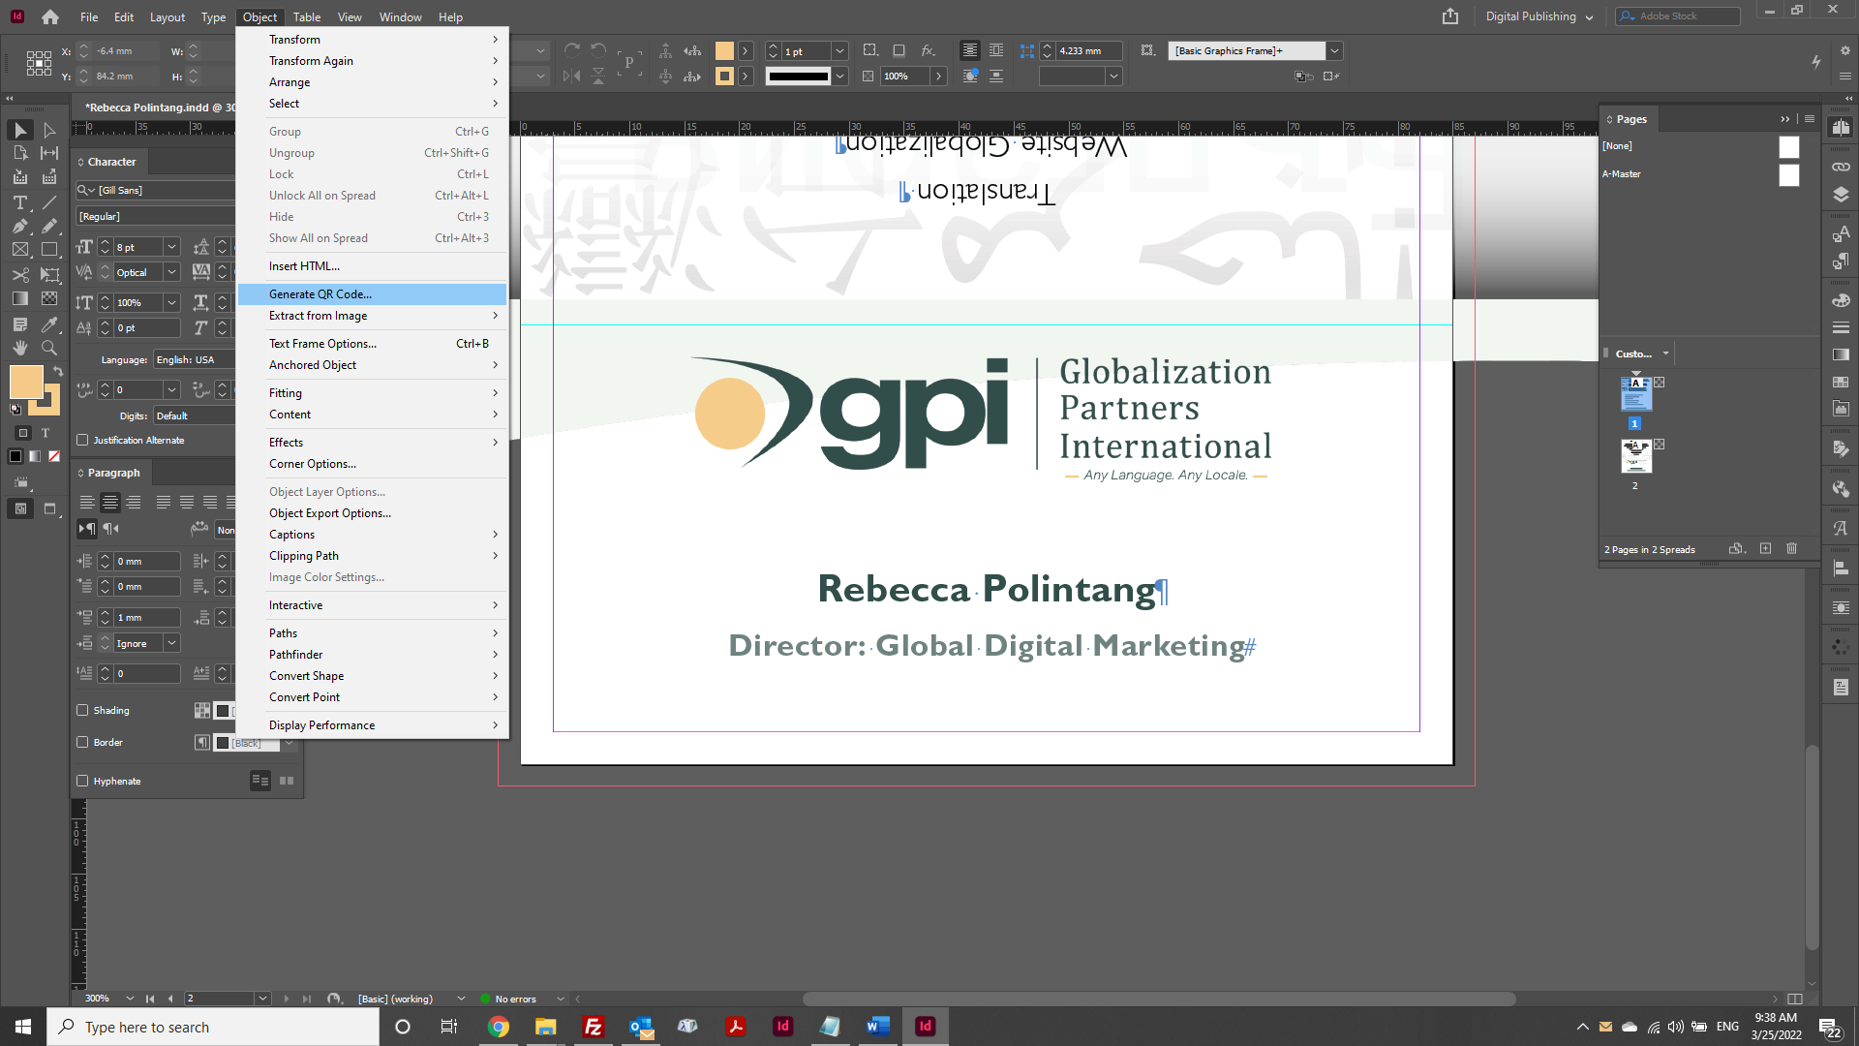Select the Zoom tool

coord(49,348)
